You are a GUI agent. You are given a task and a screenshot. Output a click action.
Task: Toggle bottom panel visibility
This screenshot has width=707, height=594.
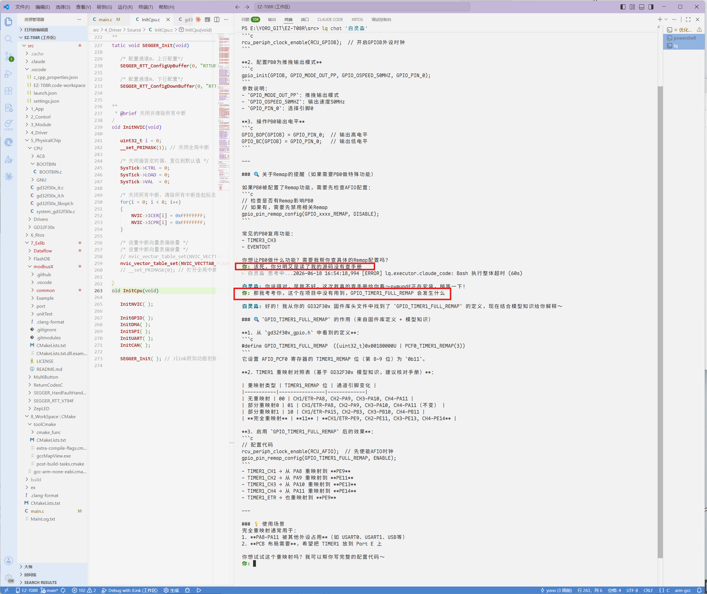click(x=641, y=7)
